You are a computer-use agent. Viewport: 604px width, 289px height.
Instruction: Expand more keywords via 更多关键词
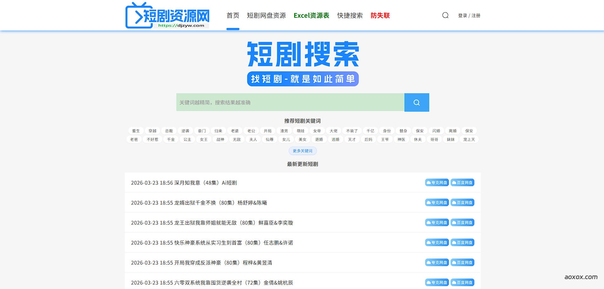tap(302, 151)
